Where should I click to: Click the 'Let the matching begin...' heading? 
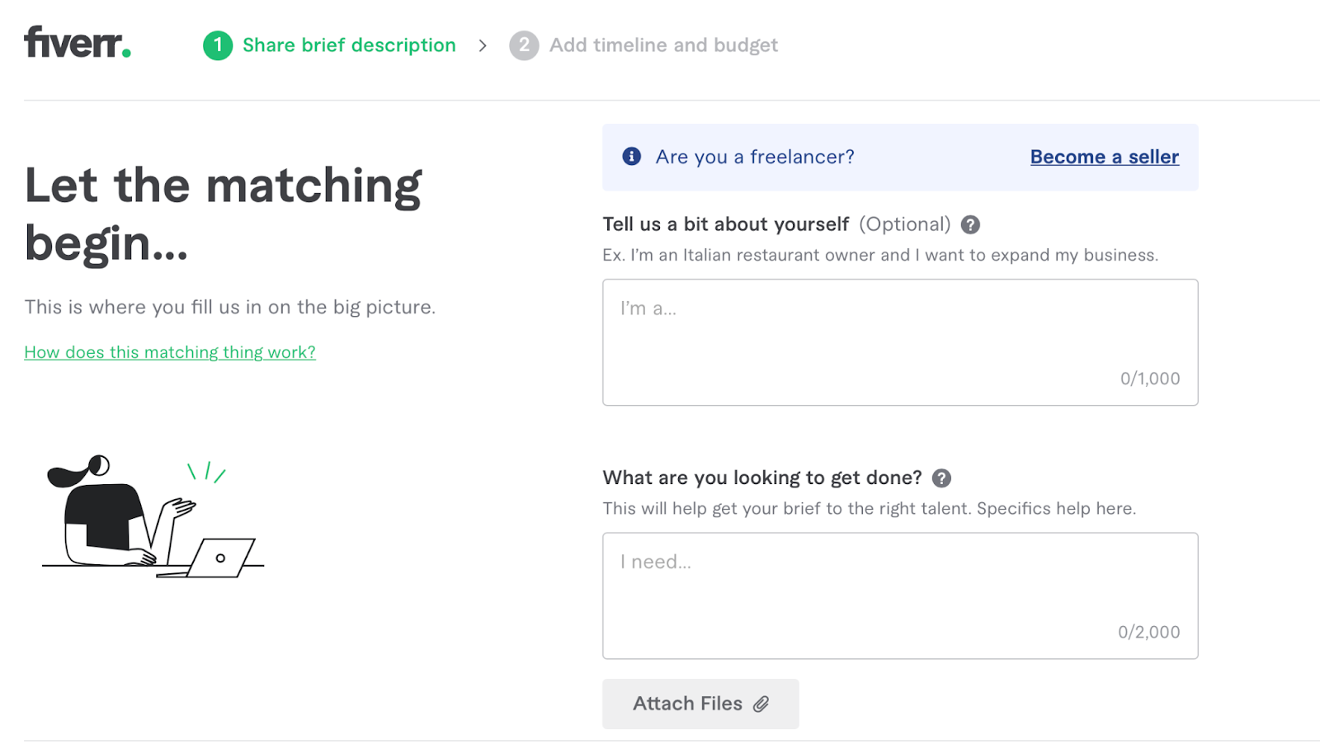click(223, 214)
